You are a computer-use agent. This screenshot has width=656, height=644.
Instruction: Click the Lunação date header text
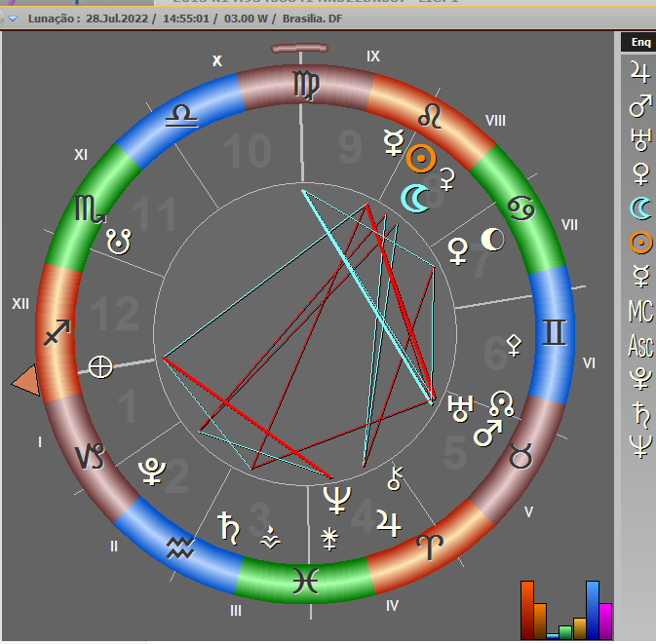coord(185,19)
